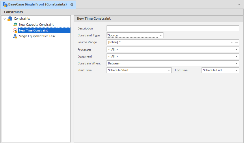The height and width of the screenshot is (143, 244).
Task: Open the Constraint Type dropdown
Action: 161,35
